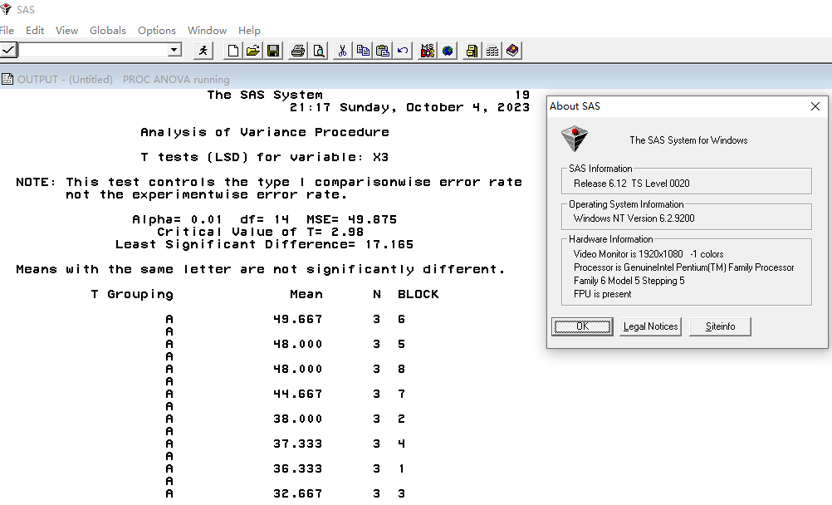
Task: Save output using the floppy disk icon
Action: point(273,51)
